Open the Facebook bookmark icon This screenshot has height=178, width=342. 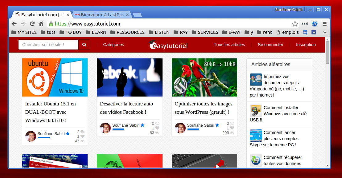point(314,32)
